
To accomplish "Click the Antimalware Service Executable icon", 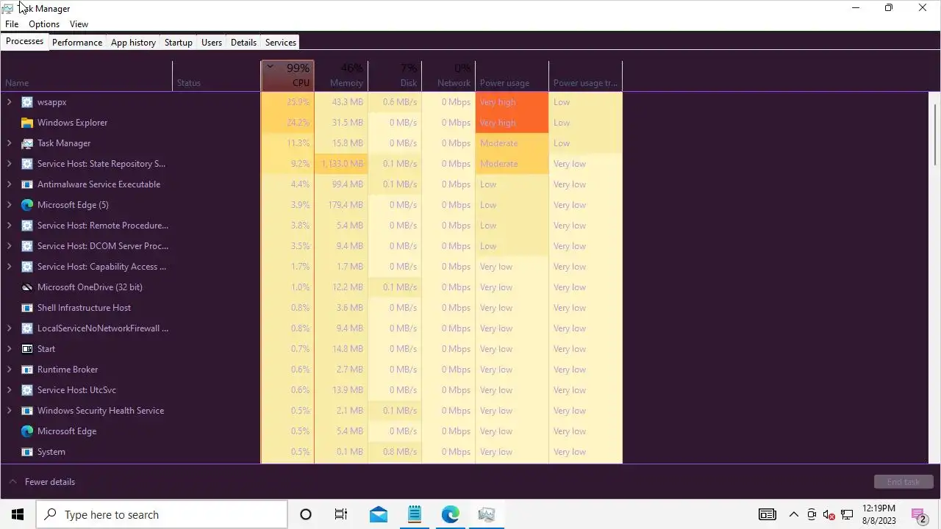I will click(27, 184).
